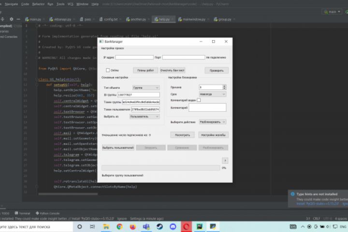Increase the reason spinbox value
This screenshot has height=232, width=348.
point(224,86)
